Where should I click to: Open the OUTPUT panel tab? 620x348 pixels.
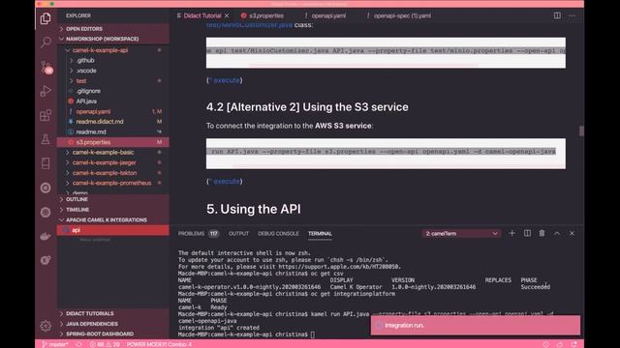click(239, 234)
